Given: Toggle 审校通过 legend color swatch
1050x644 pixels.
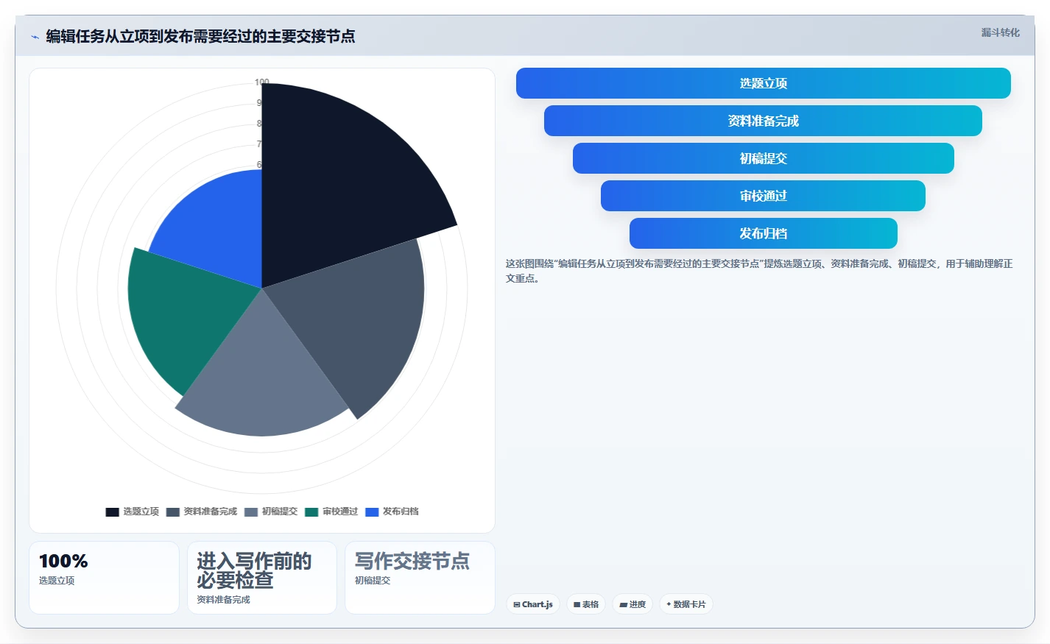Looking at the screenshot, I should tap(311, 512).
